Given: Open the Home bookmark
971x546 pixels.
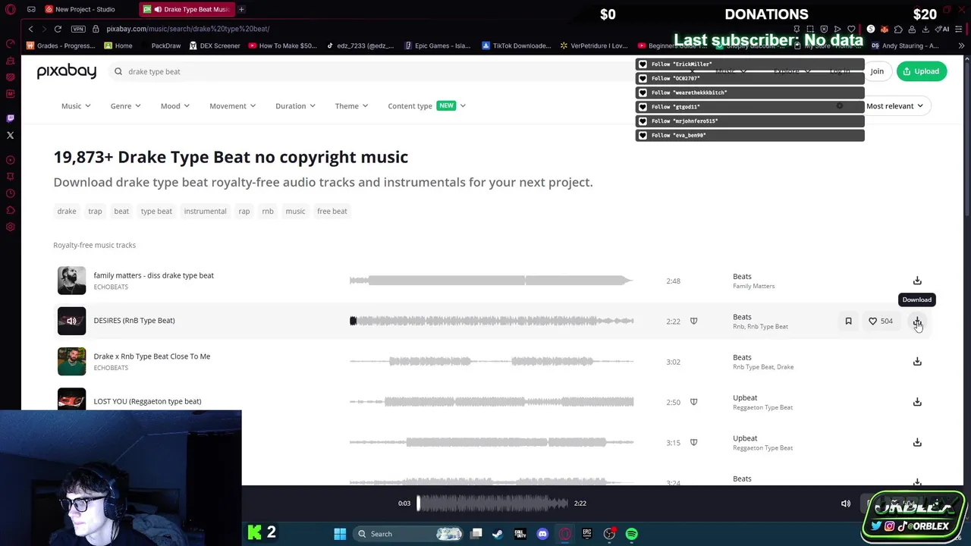Looking at the screenshot, I should point(118,45).
